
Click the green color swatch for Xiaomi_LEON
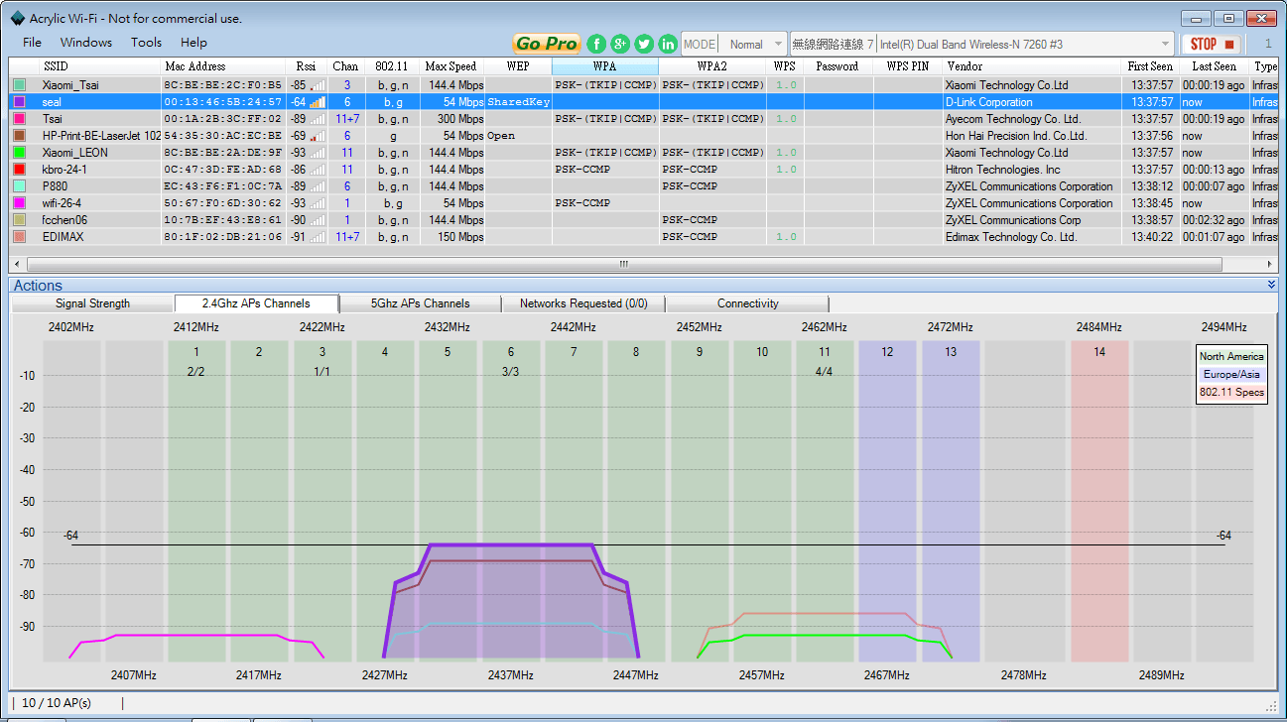coord(19,153)
